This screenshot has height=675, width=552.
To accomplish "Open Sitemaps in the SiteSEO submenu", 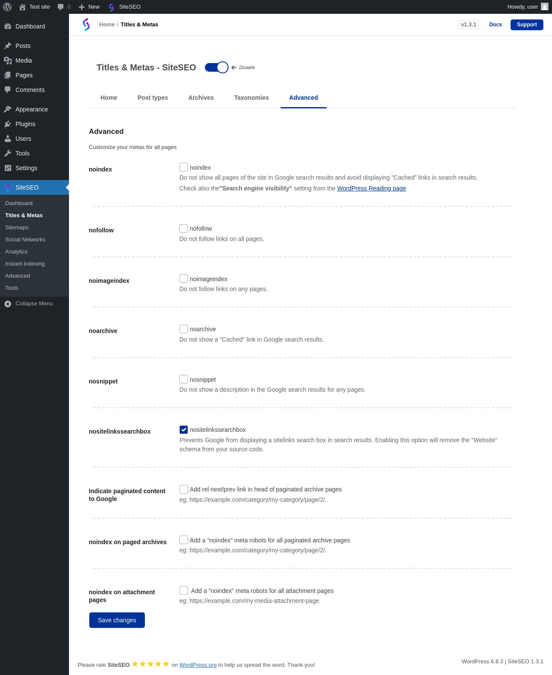I will [17, 228].
